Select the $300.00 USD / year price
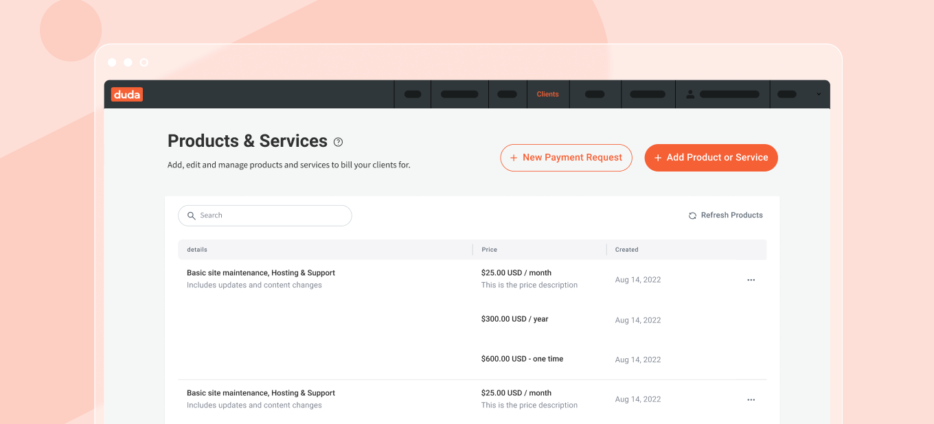The width and height of the screenshot is (934, 424). point(514,319)
